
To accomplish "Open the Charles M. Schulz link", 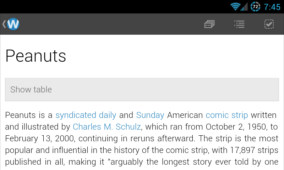I will [107, 127].
